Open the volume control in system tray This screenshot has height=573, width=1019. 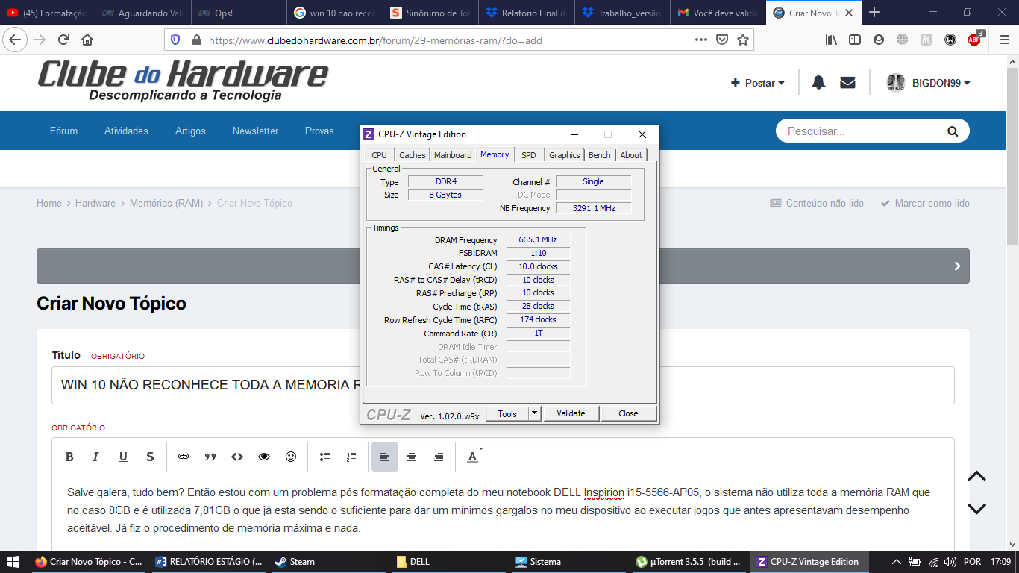[950, 562]
